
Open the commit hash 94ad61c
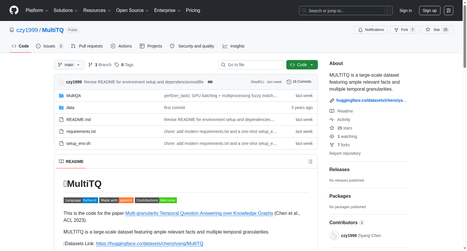pos(257,82)
